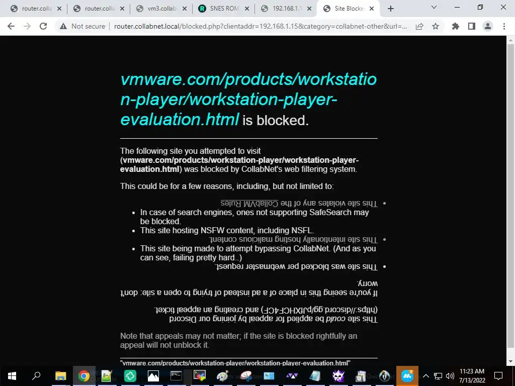Click the page scrollbar down arrow
This screenshot has height=386, width=515.
(x=510, y=362)
